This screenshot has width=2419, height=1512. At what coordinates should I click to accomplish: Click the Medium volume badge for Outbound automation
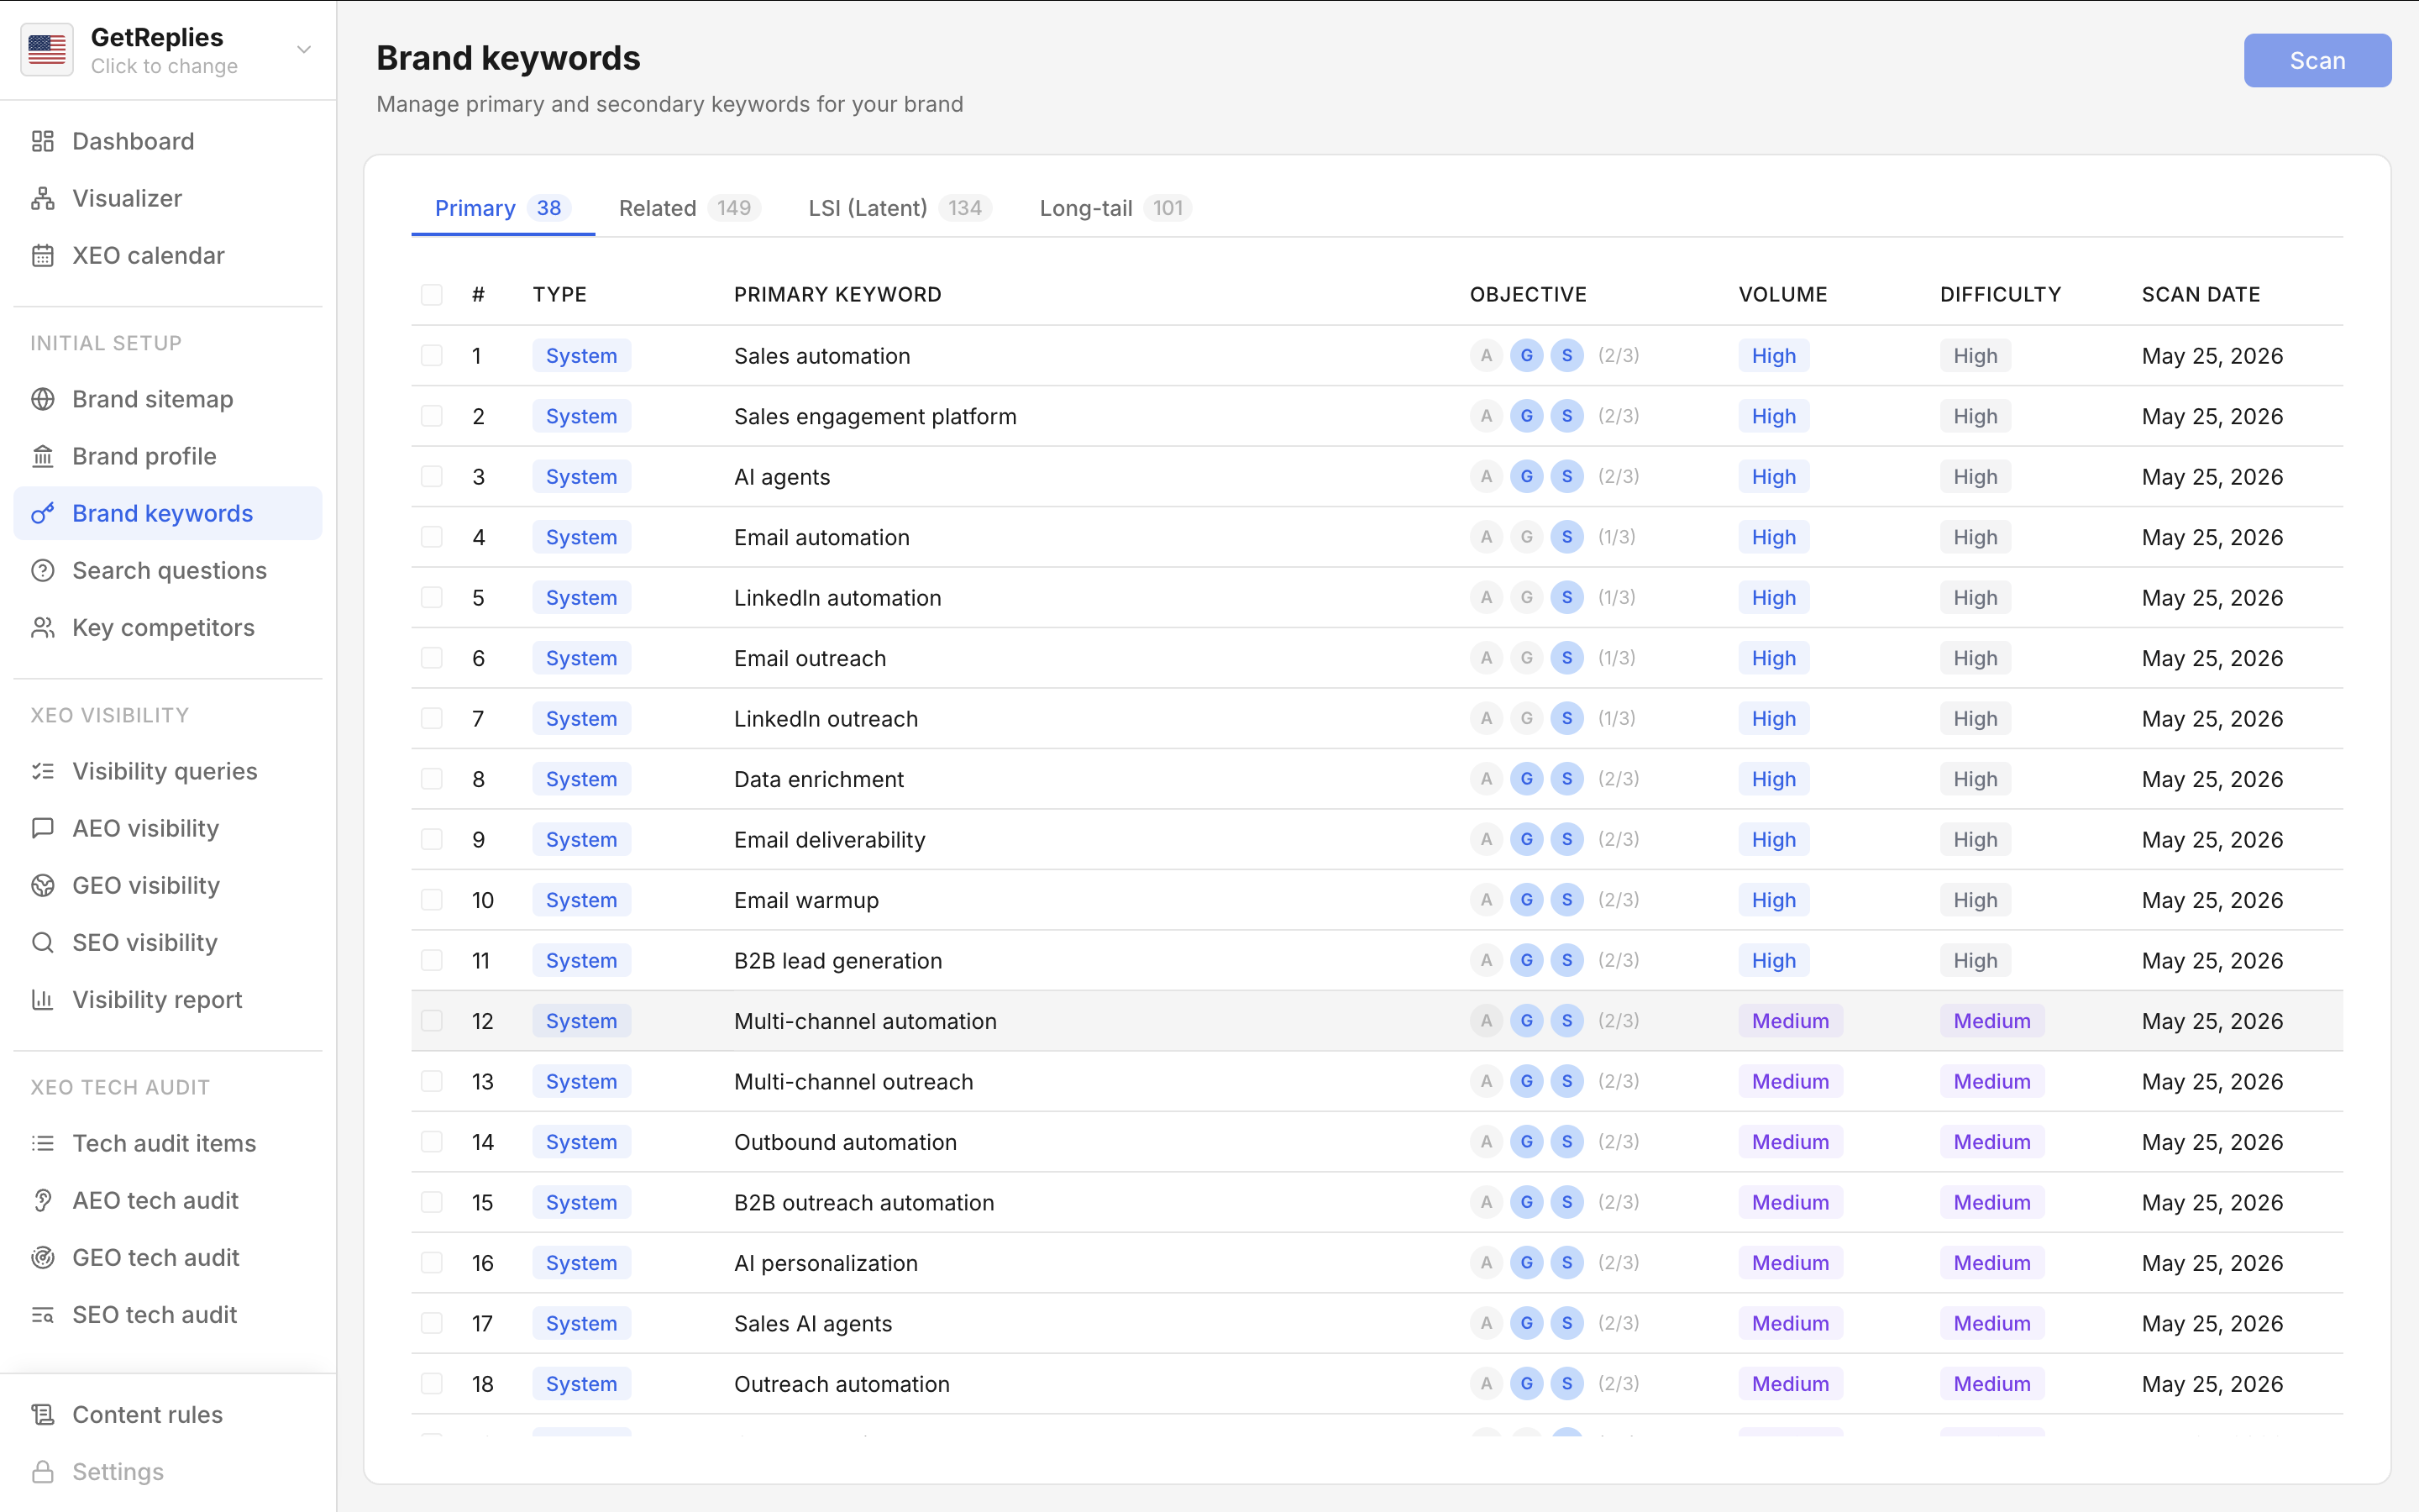tap(1790, 1142)
